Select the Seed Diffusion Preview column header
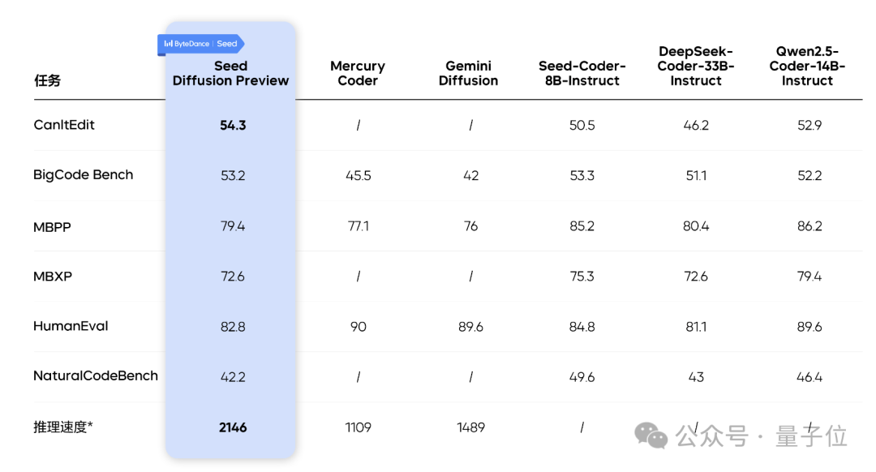 [231, 73]
